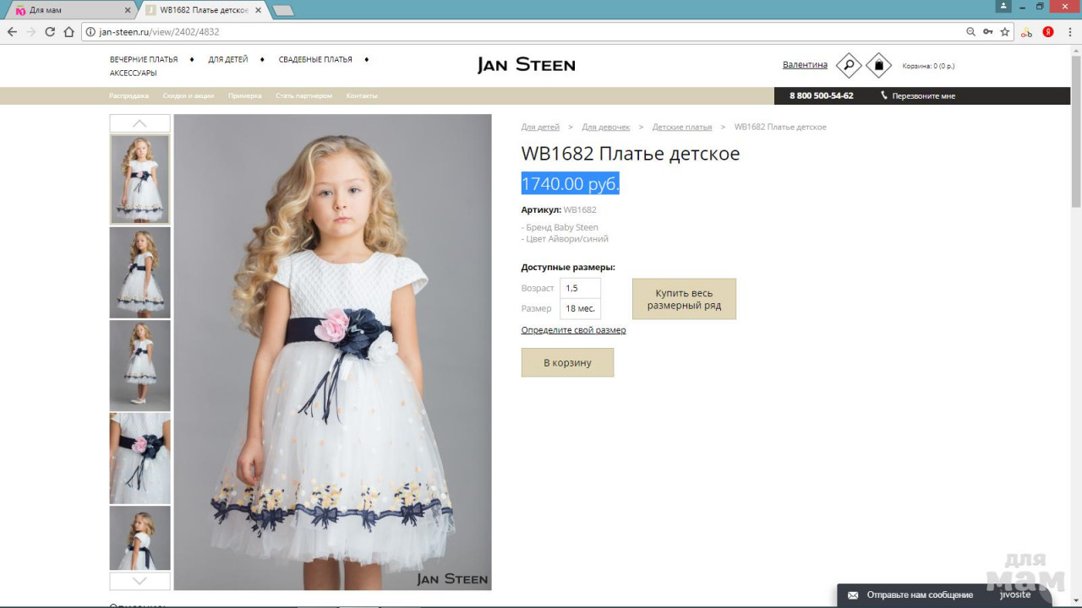
Task: Select the age size box '1,5'
Action: click(580, 288)
